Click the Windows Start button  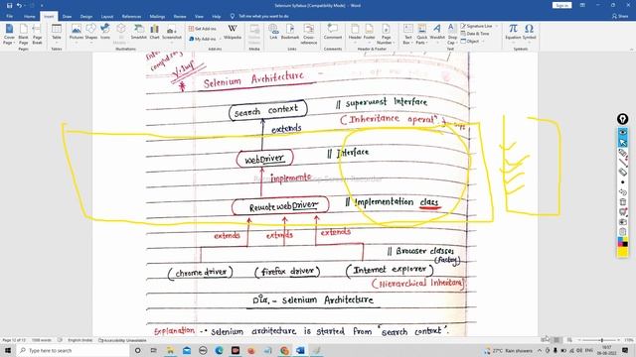click(x=8, y=350)
